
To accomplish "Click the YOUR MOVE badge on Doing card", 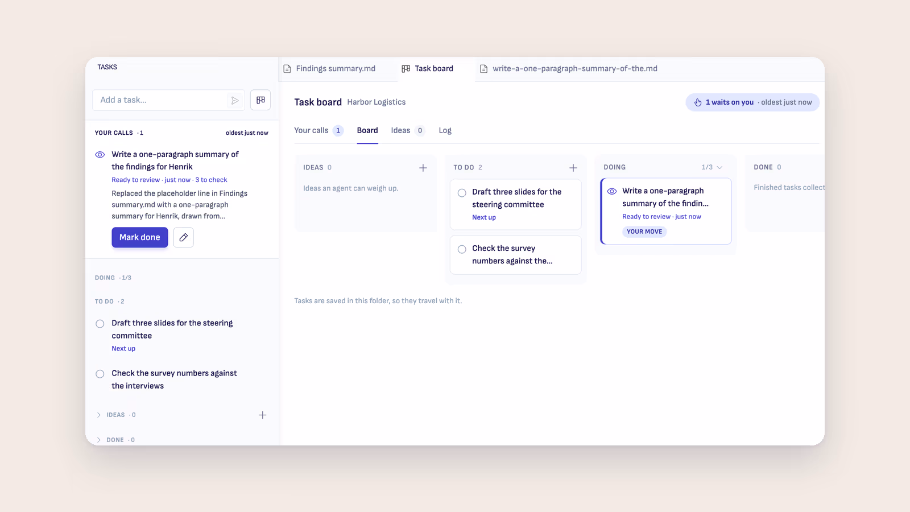I will (644, 232).
